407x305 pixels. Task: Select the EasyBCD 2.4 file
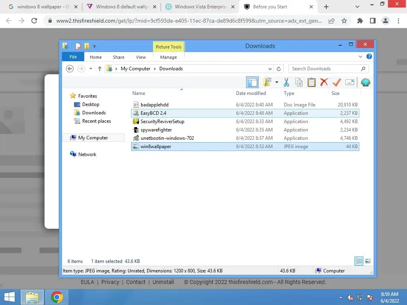pos(245,113)
